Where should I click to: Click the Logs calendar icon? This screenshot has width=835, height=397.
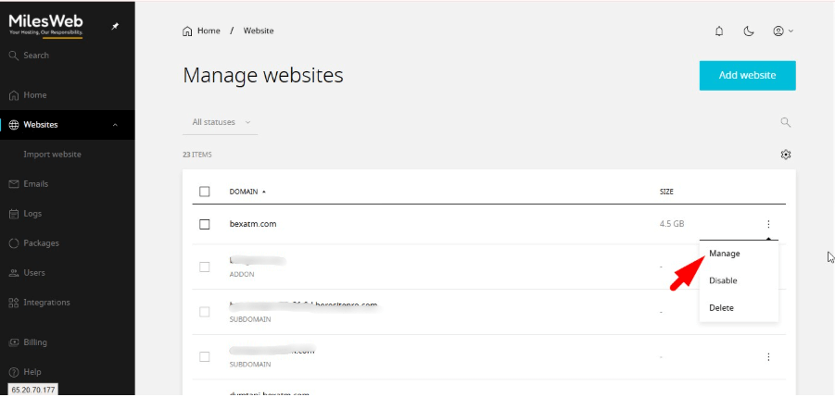(x=14, y=214)
